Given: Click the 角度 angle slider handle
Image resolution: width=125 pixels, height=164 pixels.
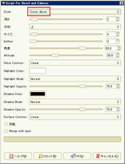Looking at the screenshot, I should 82,48.
